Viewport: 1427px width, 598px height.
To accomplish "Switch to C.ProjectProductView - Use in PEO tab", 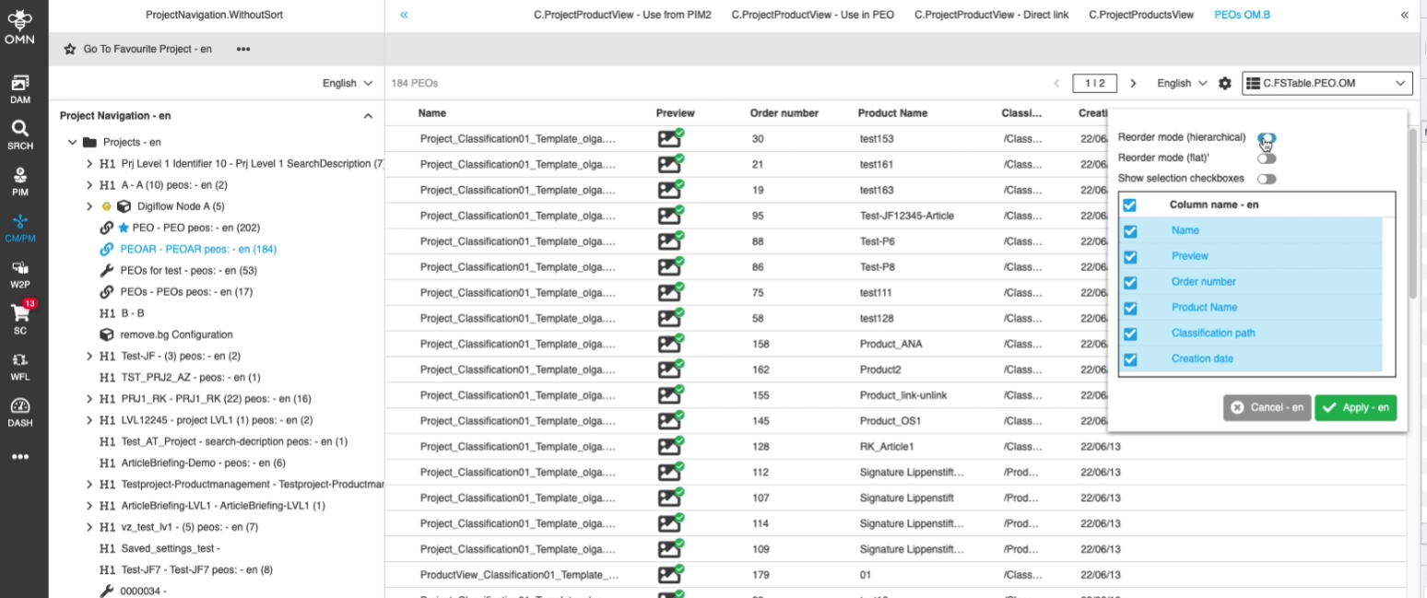I will pyautogui.click(x=813, y=15).
